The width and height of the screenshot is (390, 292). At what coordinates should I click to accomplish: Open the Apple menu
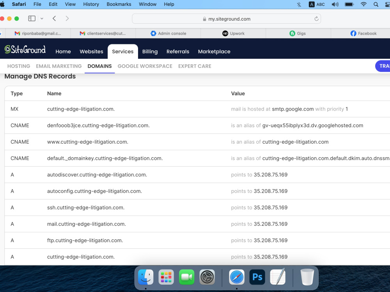2,4
